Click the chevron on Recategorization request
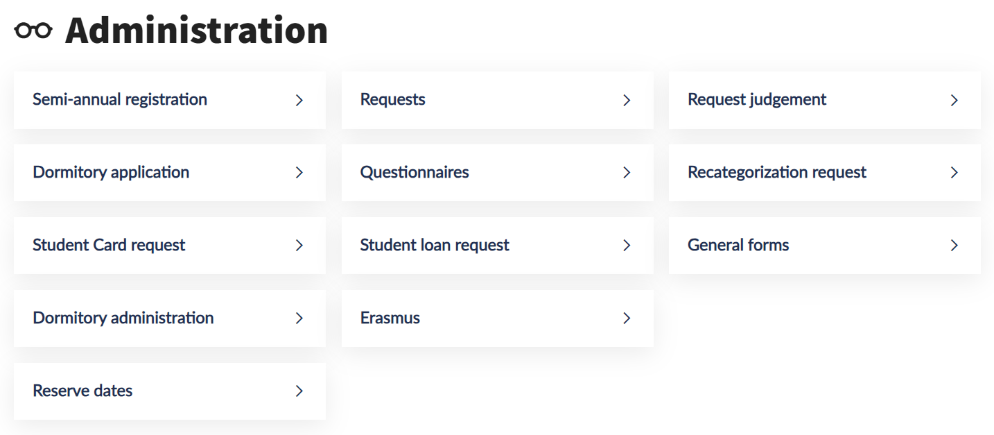 [x=954, y=173]
